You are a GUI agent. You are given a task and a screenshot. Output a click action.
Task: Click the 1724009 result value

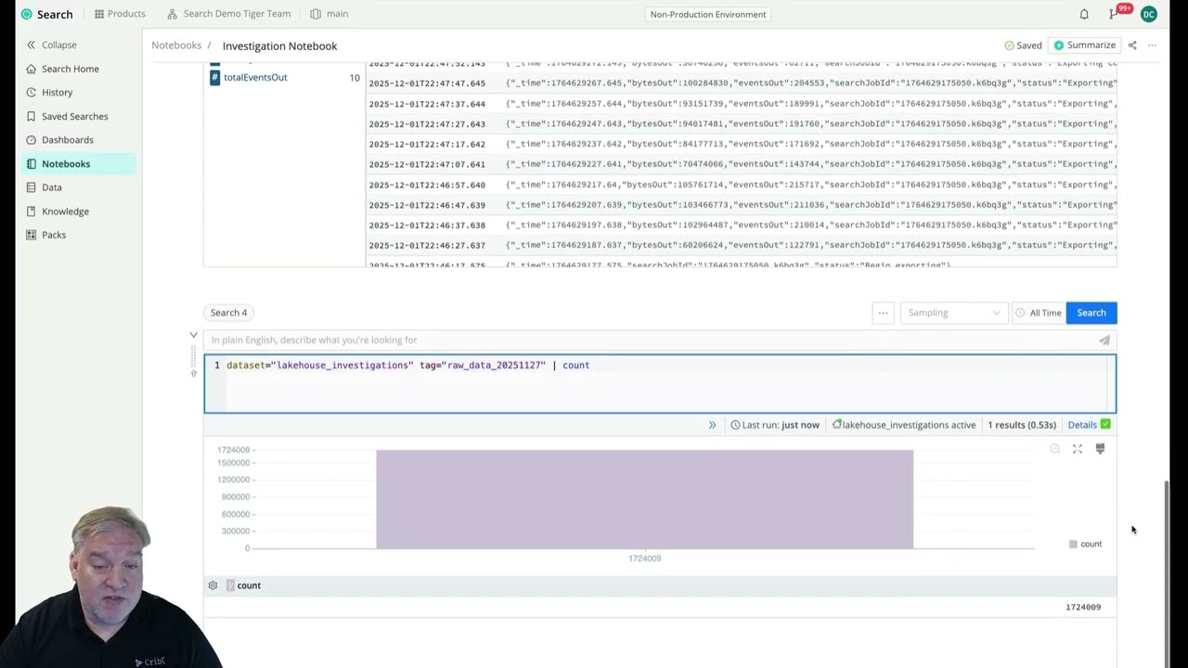tap(1083, 607)
